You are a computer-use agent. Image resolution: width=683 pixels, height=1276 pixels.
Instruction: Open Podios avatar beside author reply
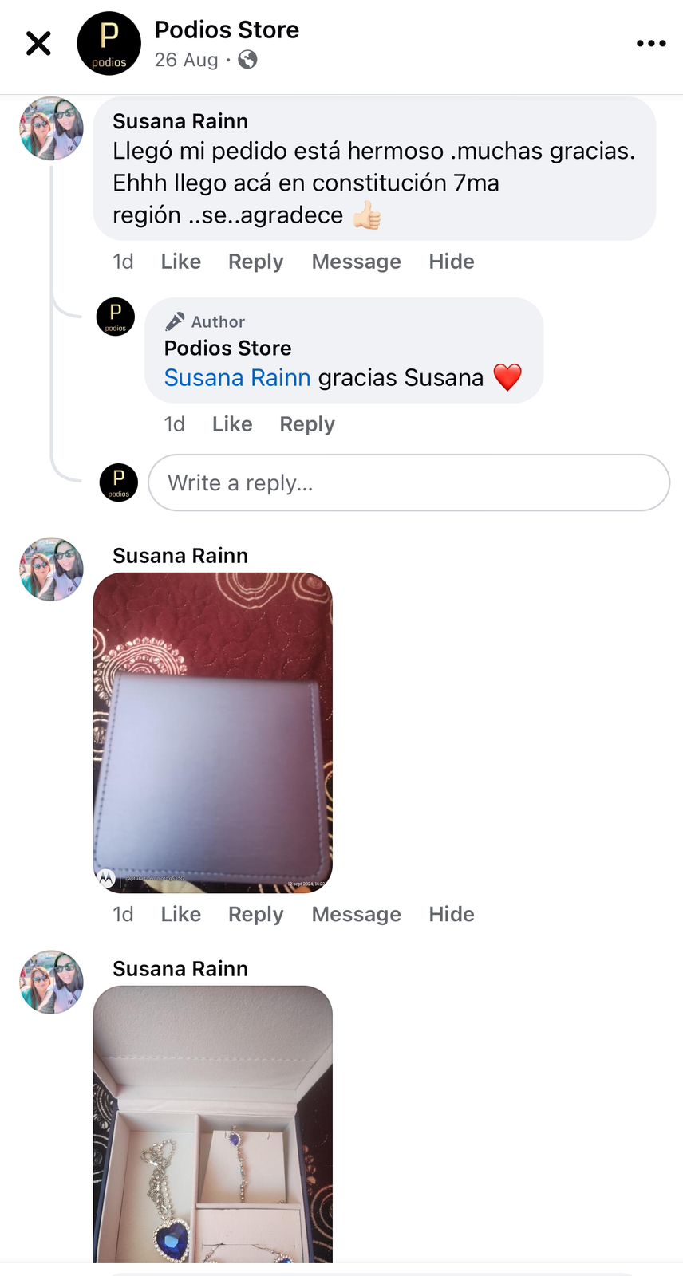116,317
